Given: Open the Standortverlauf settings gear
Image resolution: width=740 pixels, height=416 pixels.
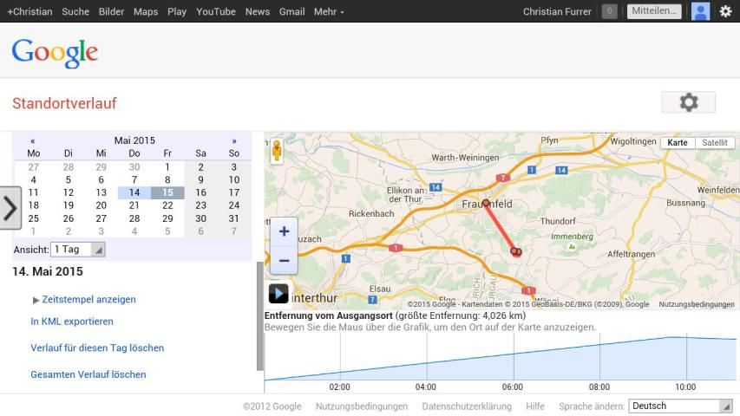Looking at the screenshot, I should [688, 102].
